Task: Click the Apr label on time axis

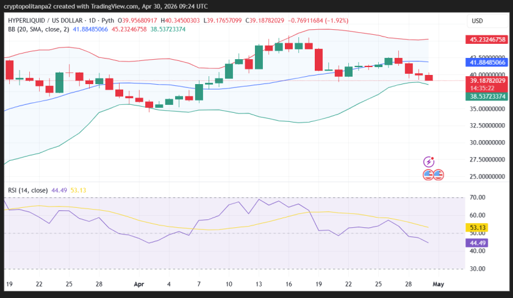Action: tap(138, 284)
